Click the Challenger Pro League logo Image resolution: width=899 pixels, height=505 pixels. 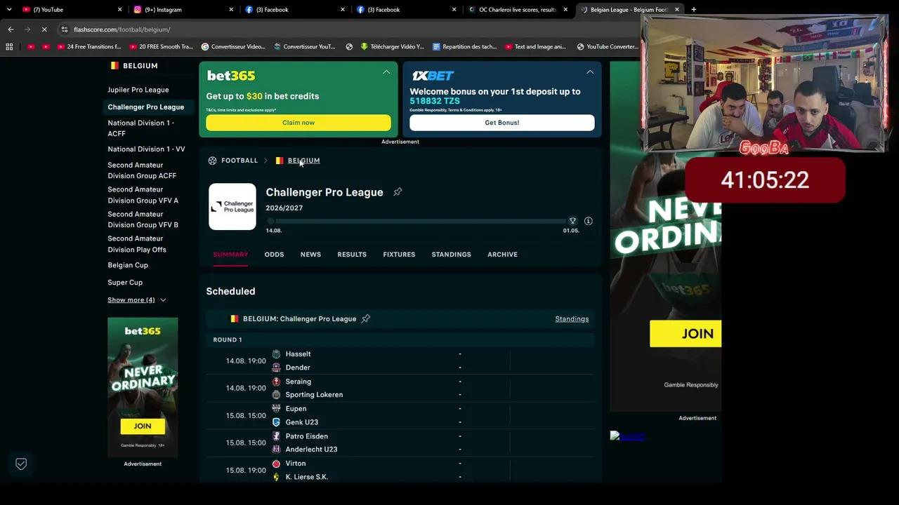pyautogui.click(x=232, y=207)
